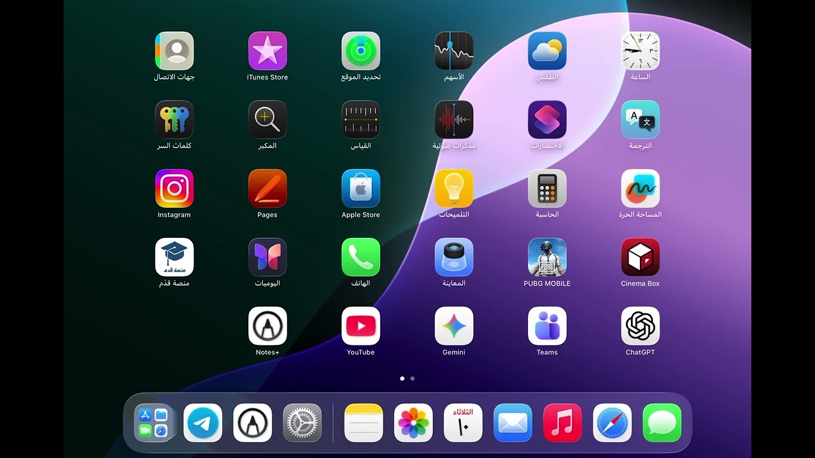Open the Gemini app
Image resolution: width=815 pixels, height=458 pixels.
(x=454, y=326)
